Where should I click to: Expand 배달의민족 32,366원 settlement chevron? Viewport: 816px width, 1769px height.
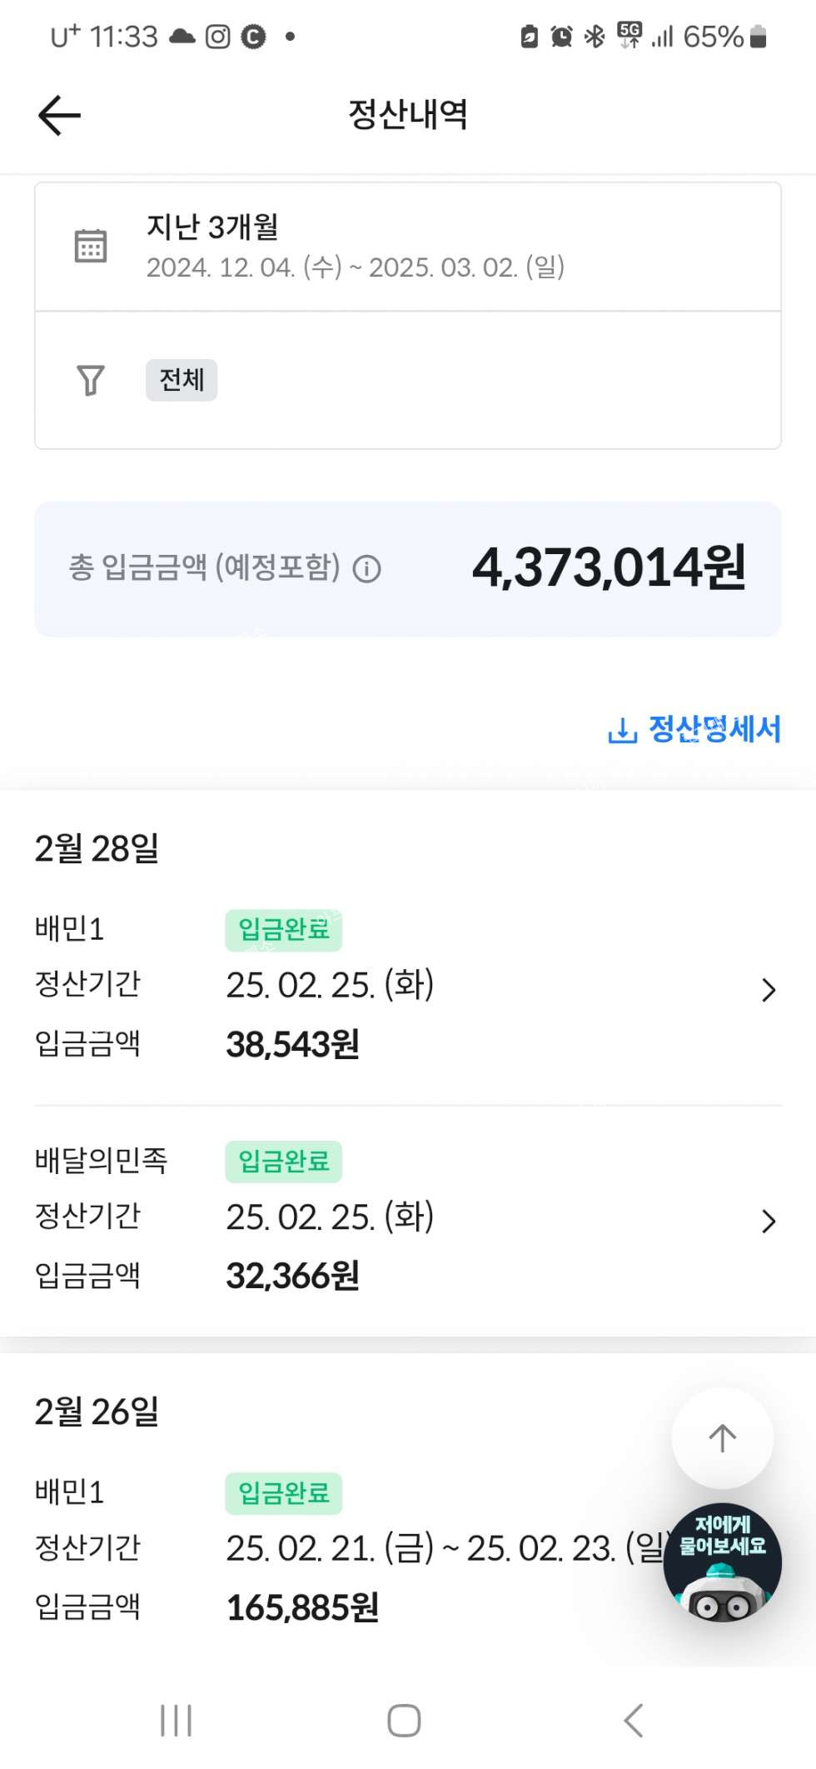[768, 1221]
